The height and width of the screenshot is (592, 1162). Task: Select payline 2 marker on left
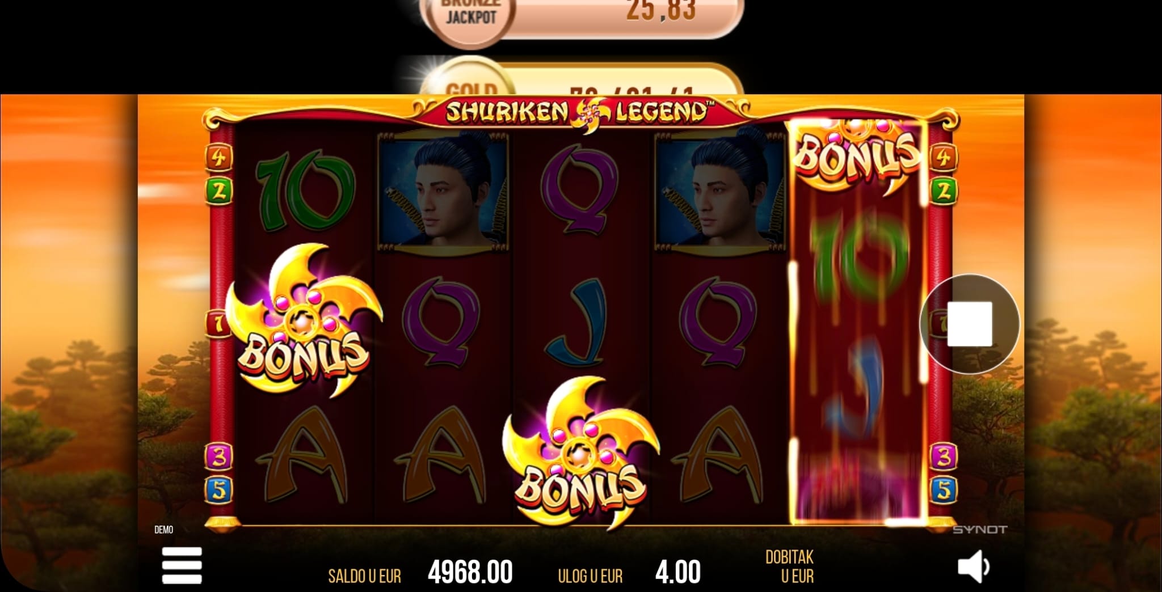pos(219,191)
